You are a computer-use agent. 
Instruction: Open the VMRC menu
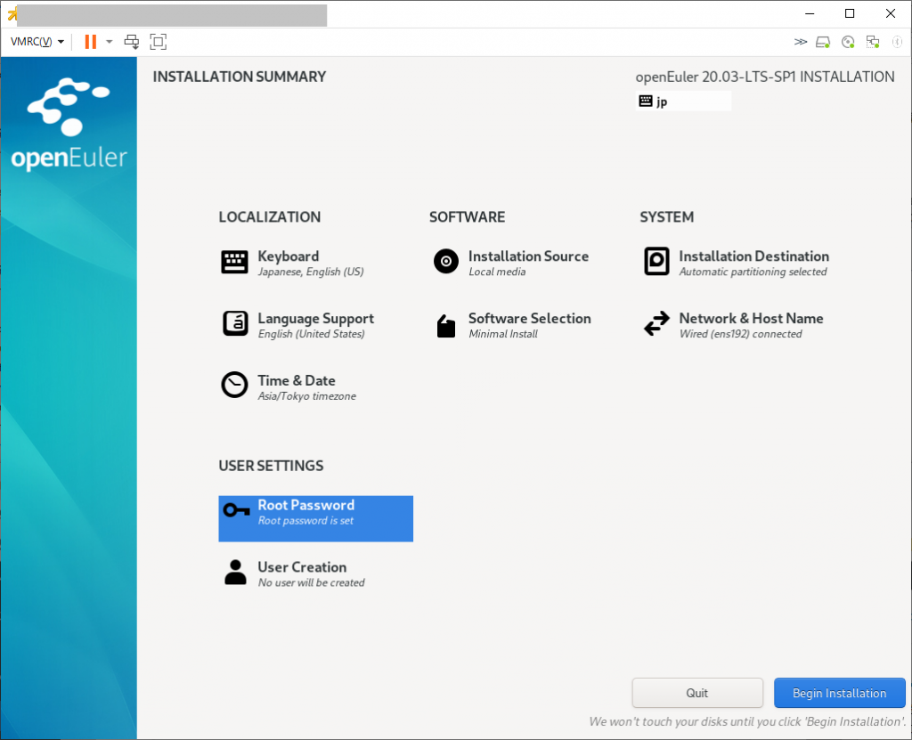tap(37, 41)
